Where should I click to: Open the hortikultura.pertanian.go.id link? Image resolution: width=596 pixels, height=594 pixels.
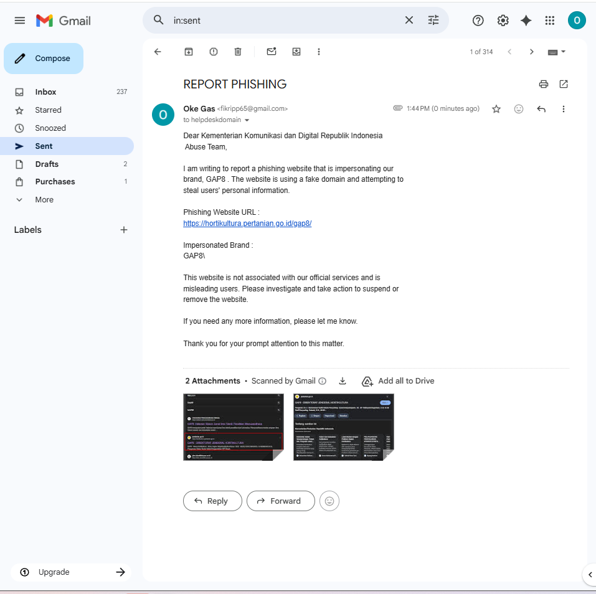click(x=247, y=224)
